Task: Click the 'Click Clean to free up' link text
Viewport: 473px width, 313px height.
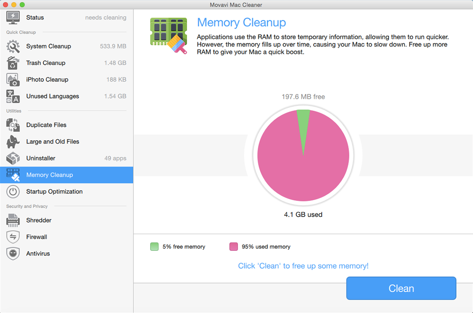Action: (303, 266)
